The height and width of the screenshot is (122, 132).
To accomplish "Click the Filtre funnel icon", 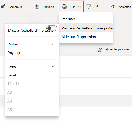I will point(89,7).
